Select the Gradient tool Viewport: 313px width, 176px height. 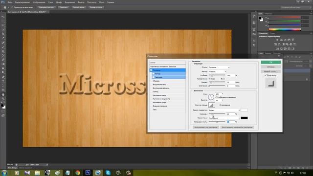click(3, 64)
